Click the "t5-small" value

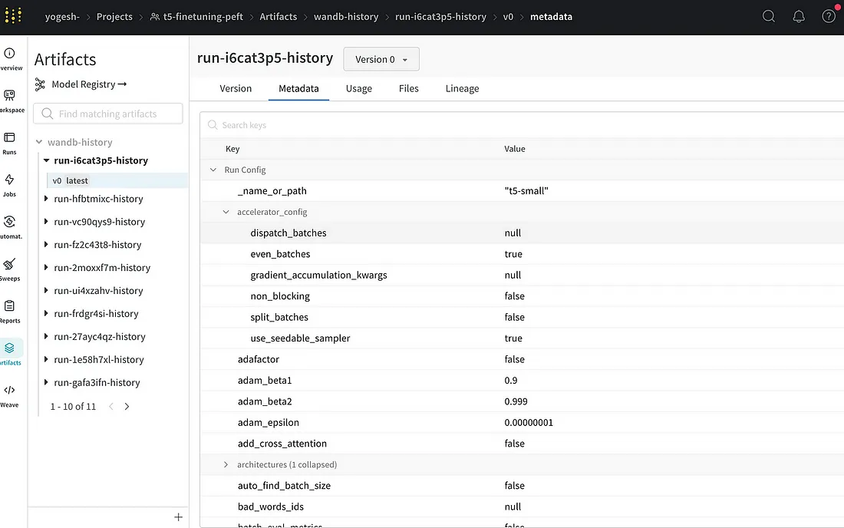tap(526, 190)
